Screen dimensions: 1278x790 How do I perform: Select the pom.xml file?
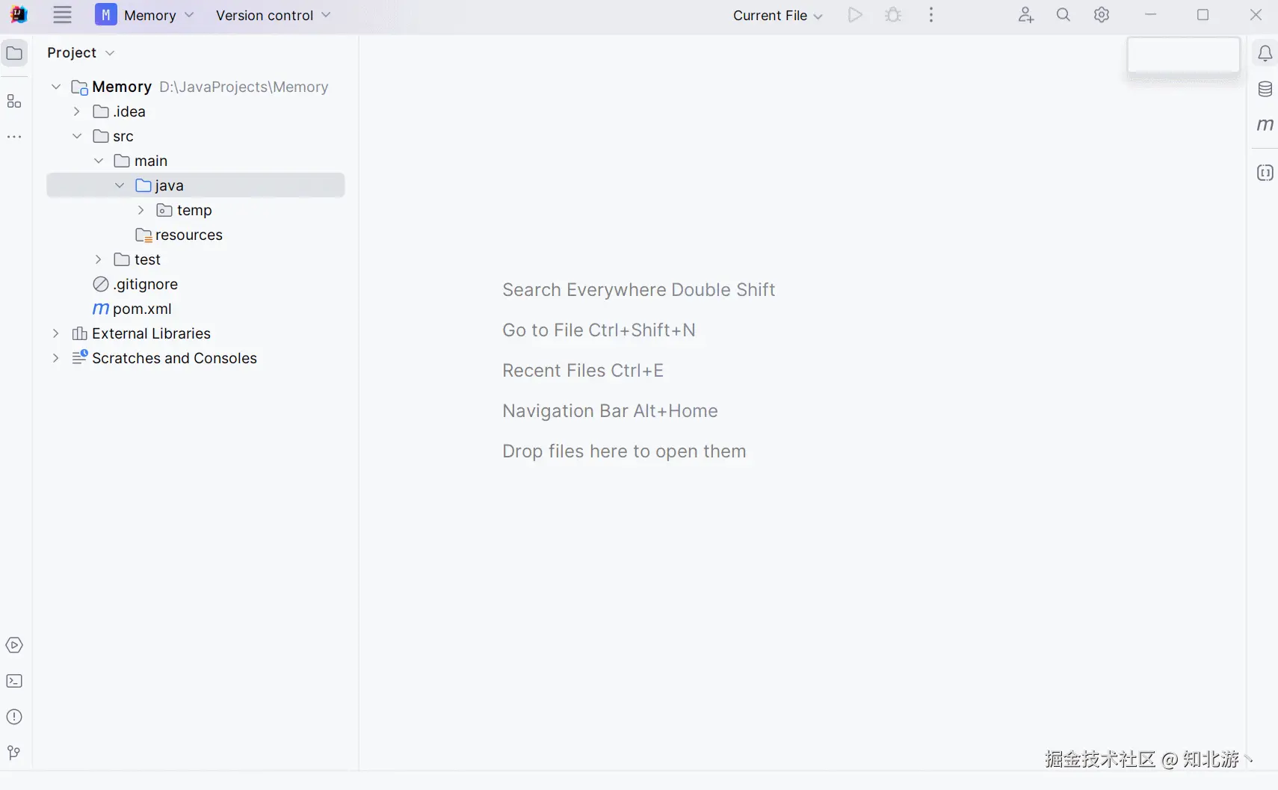point(196,309)
